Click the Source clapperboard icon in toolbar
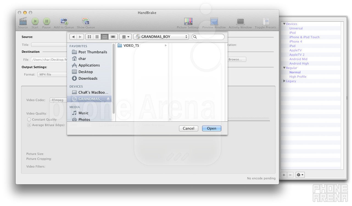The width and height of the screenshot is (352, 206). coord(23,21)
